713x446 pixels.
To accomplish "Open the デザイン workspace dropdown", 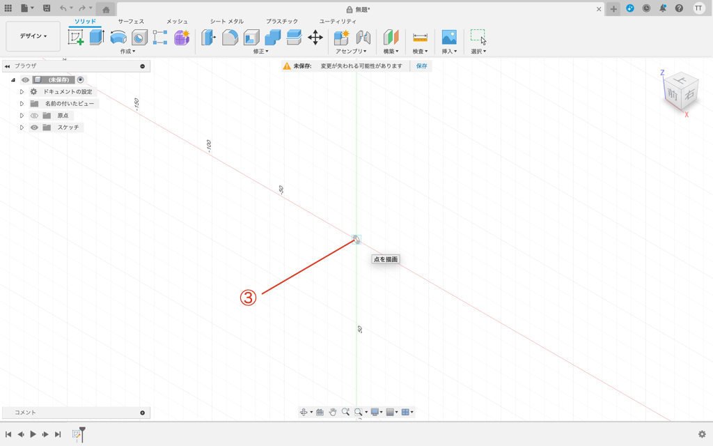I will pos(33,36).
